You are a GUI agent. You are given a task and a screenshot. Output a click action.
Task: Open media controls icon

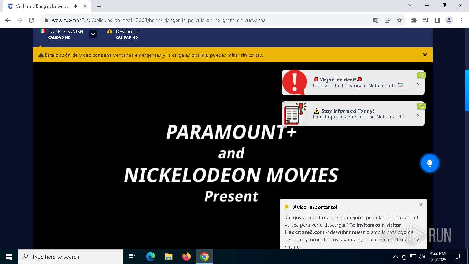point(426,20)
